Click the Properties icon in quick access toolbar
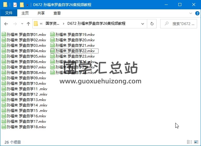Screen dimensions: 201x146 pyautogui.click(x=15, y=5)
